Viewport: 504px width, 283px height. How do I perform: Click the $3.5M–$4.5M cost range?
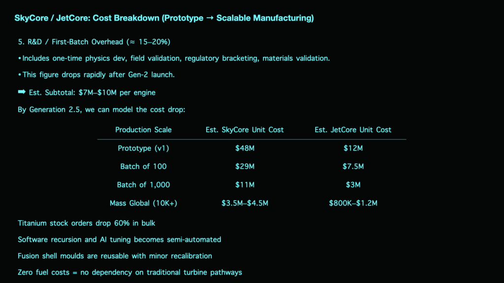coord(245,203)
